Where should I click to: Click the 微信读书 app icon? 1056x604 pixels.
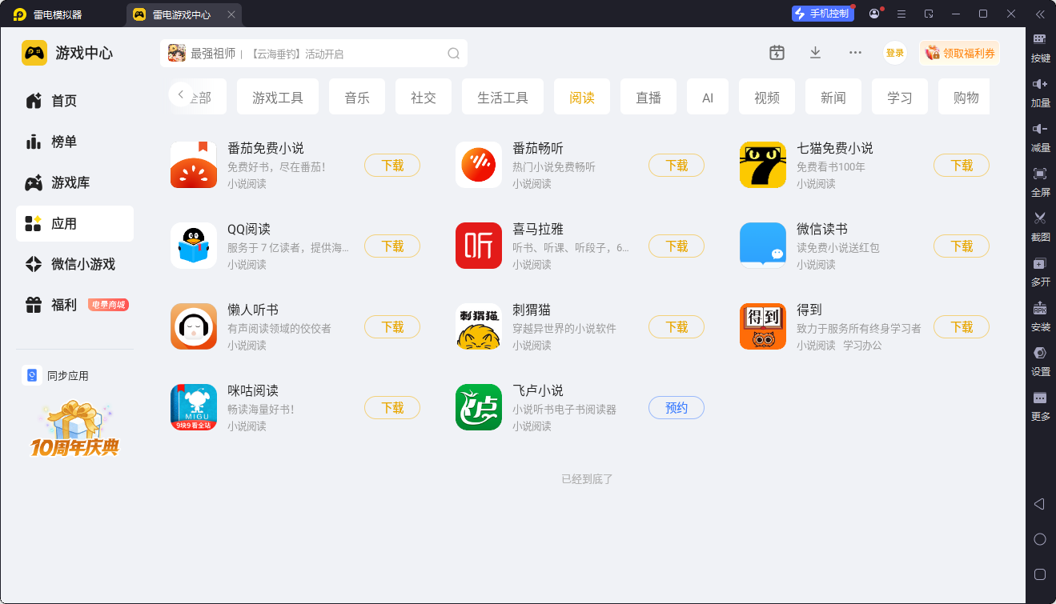coord(763,246)
